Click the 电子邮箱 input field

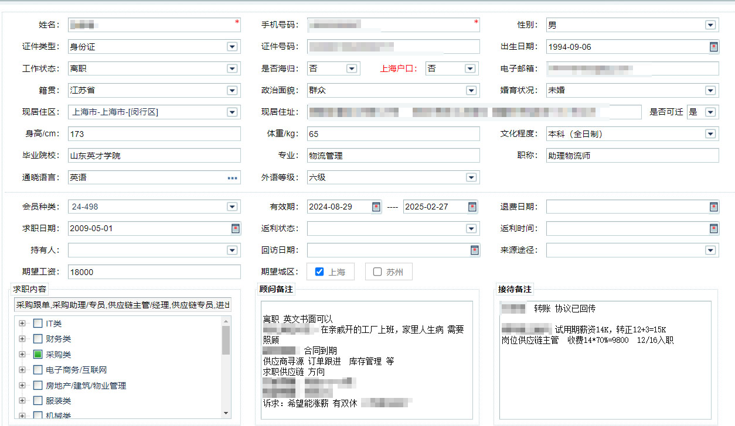pos(632,68)
